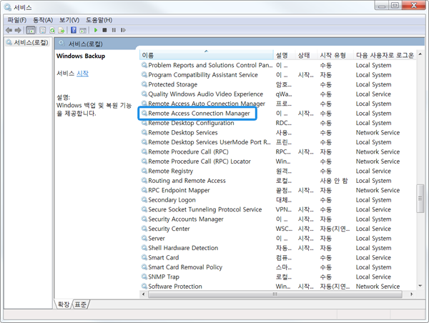Image resolution: width=429 pixels, height=323 pixels.
Task: Open the 보기(V) menu
Action: pyautogui.click(x=69, y=20)
